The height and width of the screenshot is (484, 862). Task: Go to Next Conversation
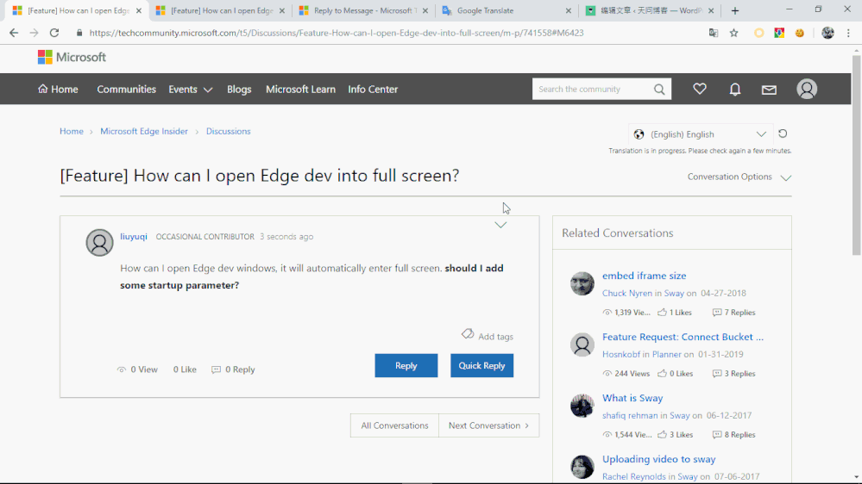488,425
